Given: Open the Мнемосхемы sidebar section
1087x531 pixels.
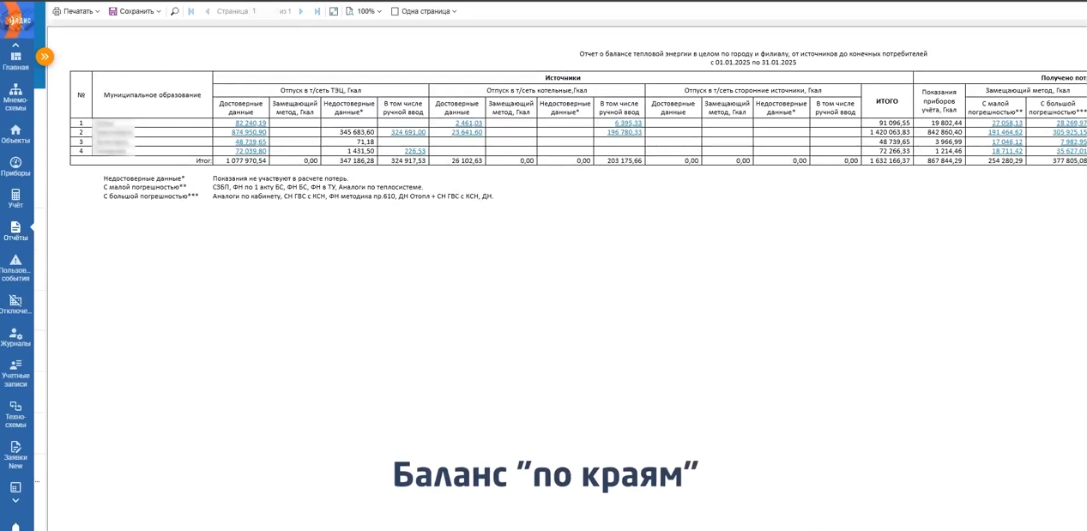Looking at the screenshot, I should tap(15, 97).
